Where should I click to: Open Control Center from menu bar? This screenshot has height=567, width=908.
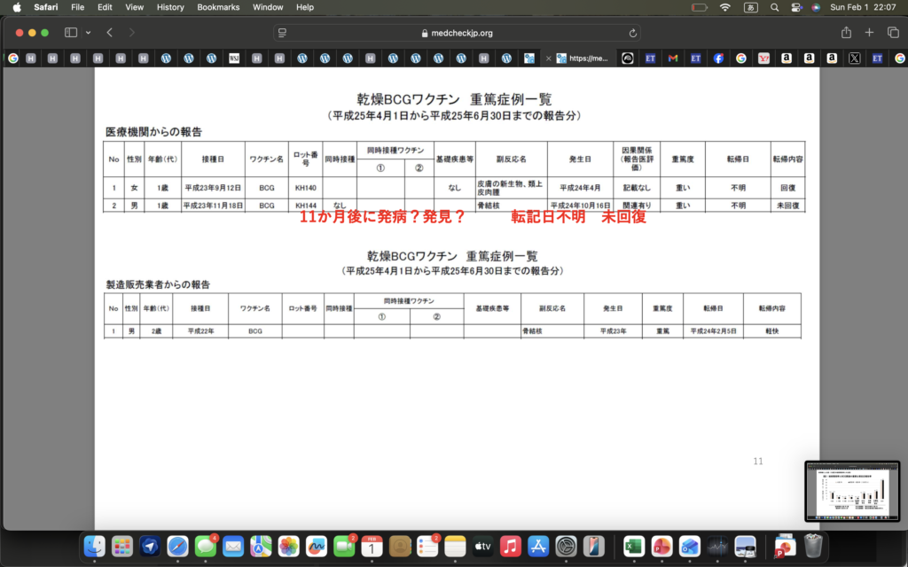point(796,7)
